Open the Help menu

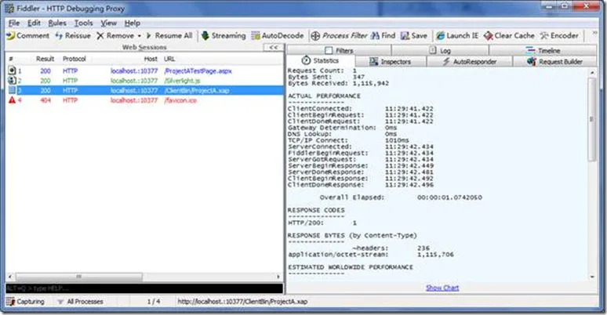click(132, 24)
